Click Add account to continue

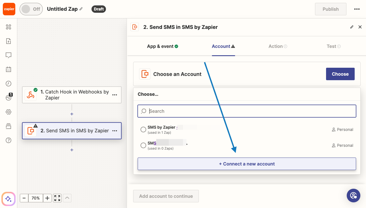click(x=166, y=196)
